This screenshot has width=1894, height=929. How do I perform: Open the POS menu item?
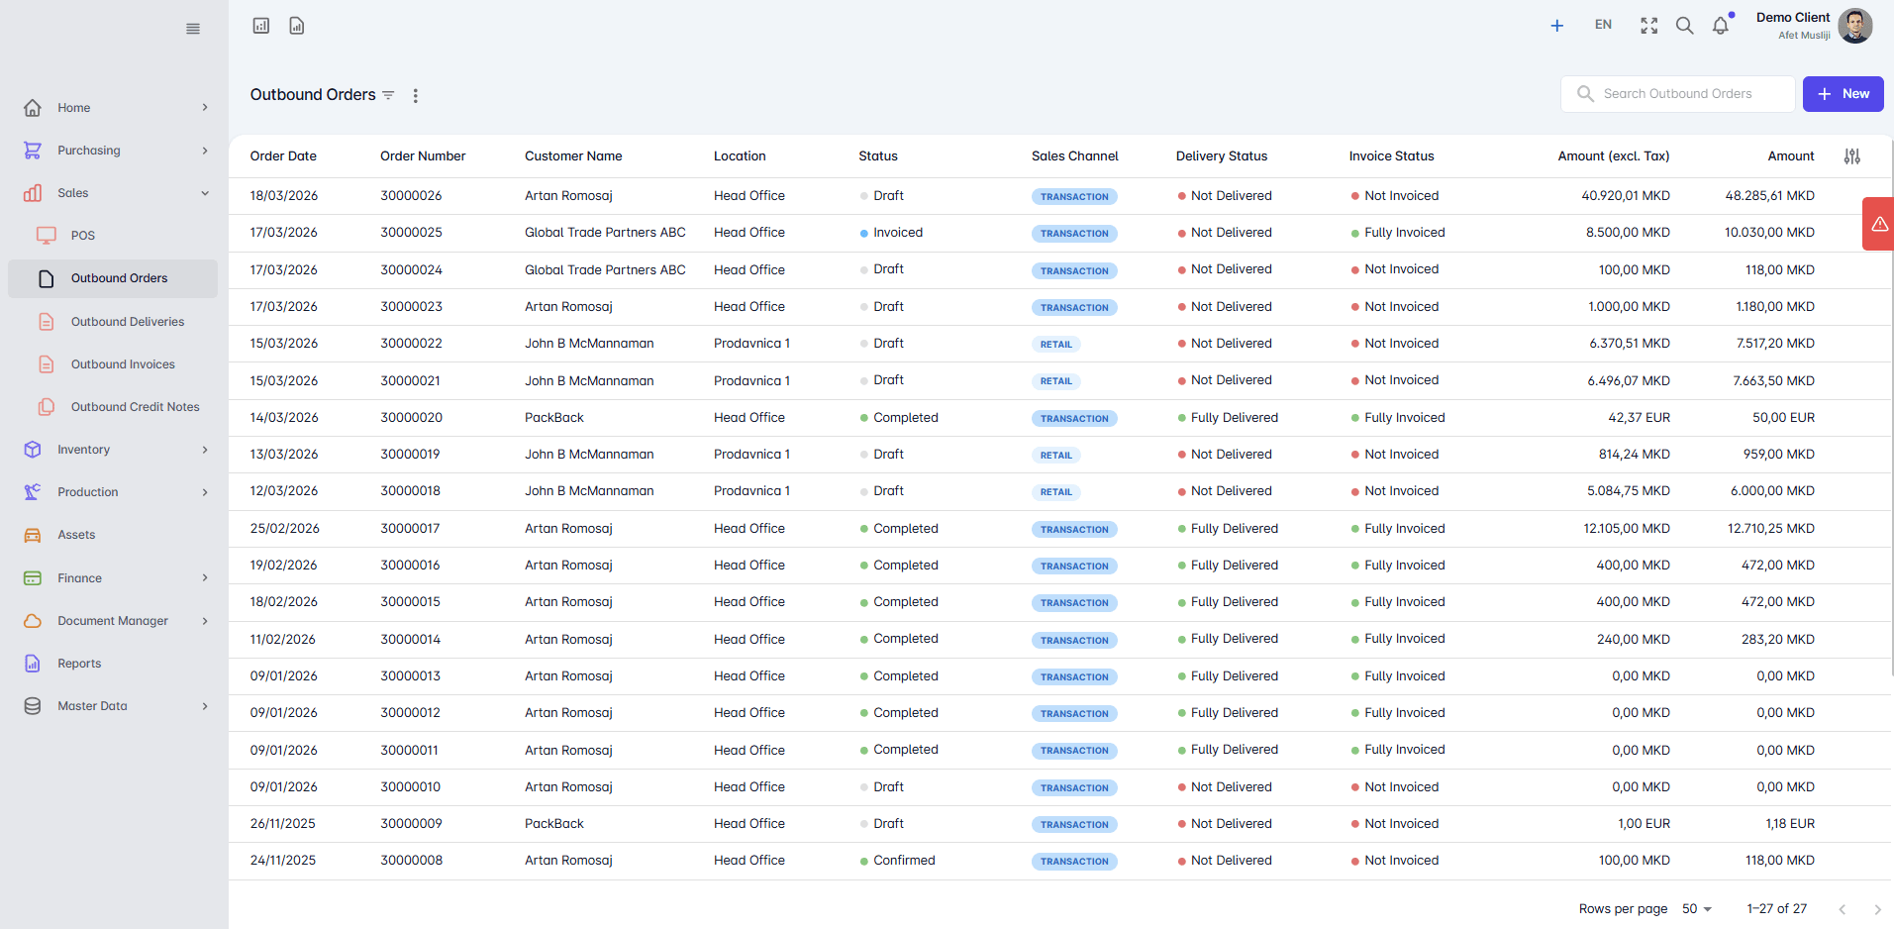click(x=83, y=236)
